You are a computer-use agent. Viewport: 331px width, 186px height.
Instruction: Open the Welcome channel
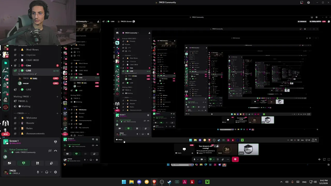(36, 118)
